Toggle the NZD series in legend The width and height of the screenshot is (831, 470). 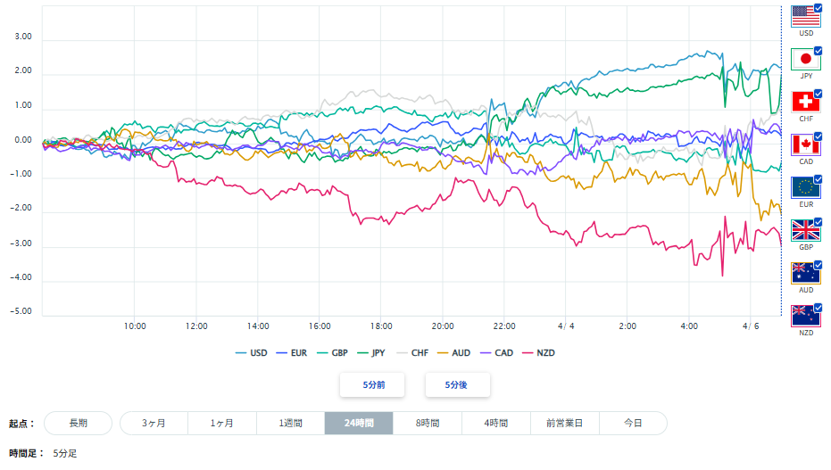tap(538, 353)
